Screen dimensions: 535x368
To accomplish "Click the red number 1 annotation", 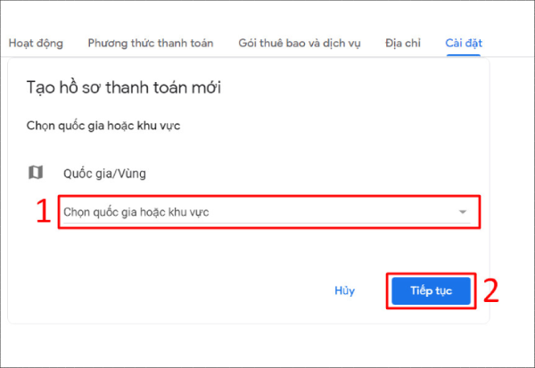I will coord(41,212).
